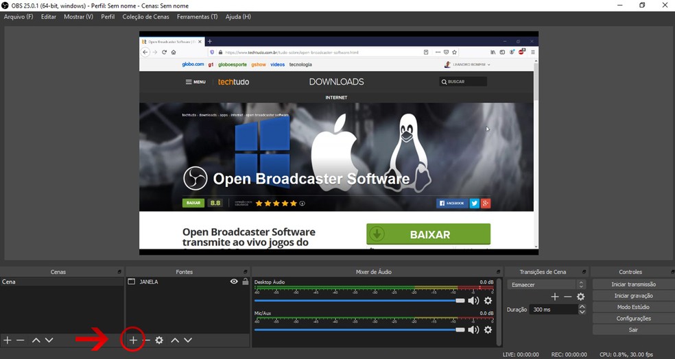Image resolution: width=675 pixels, height=359 pixels.
Task: Open the Coleção de Cenas menu
Action: (146, 16)
